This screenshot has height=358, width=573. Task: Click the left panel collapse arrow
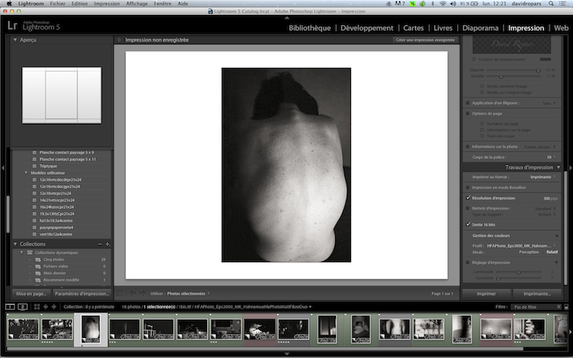click(3, 168)
